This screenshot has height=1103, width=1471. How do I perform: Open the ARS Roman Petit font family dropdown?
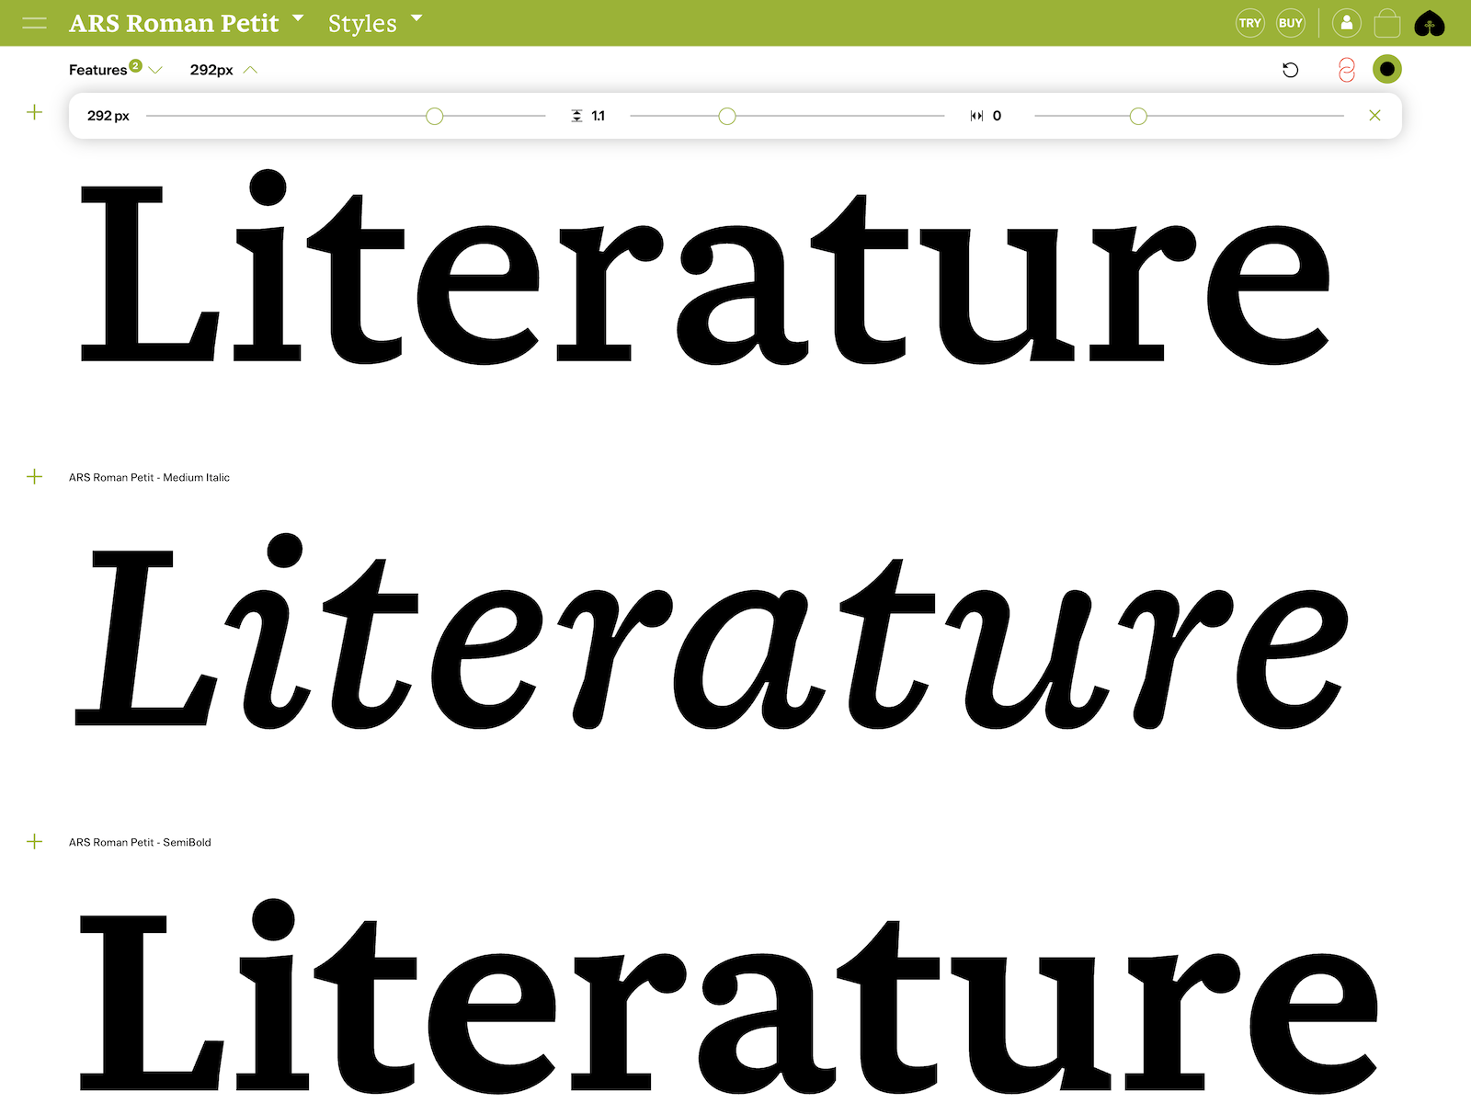(186, 23)
